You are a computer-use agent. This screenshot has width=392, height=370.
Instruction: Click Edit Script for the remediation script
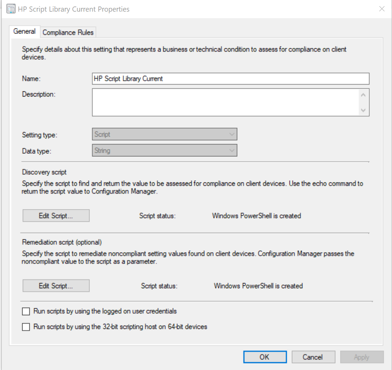coord(56,285)
